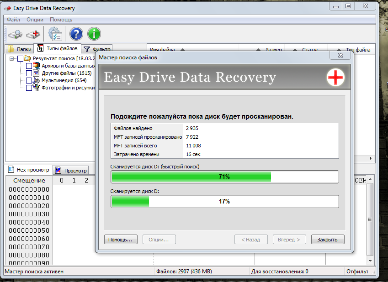Image resolution: width=388 pixels, height=282 pixels.
Task: Switch to the Папки tab
Action: pos(20,49)
